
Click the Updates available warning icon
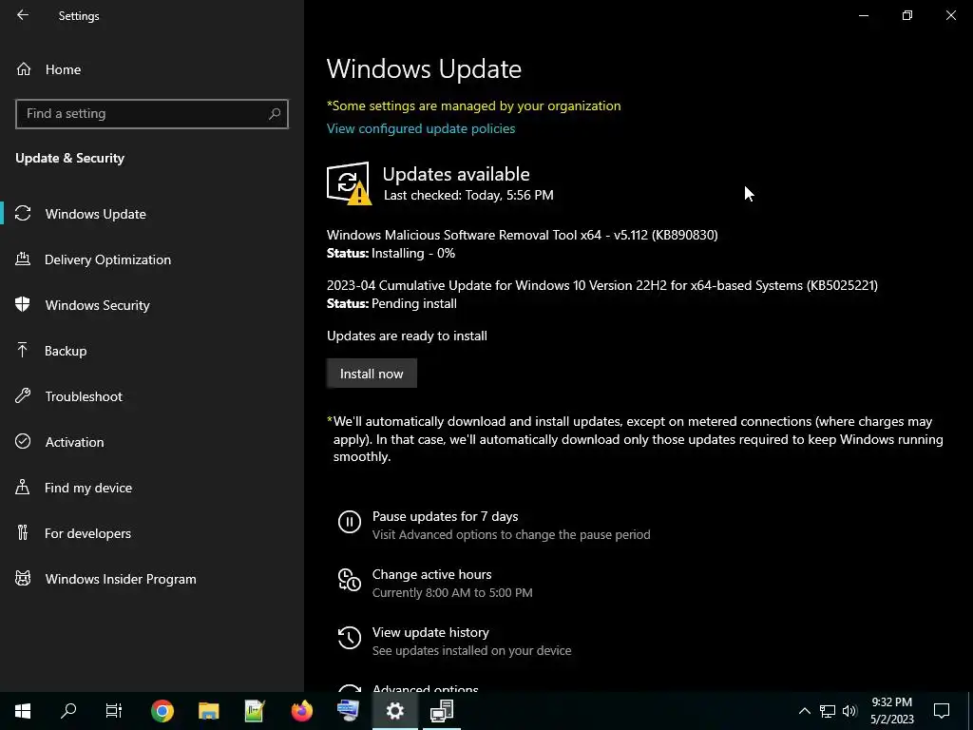pos(349,183)
